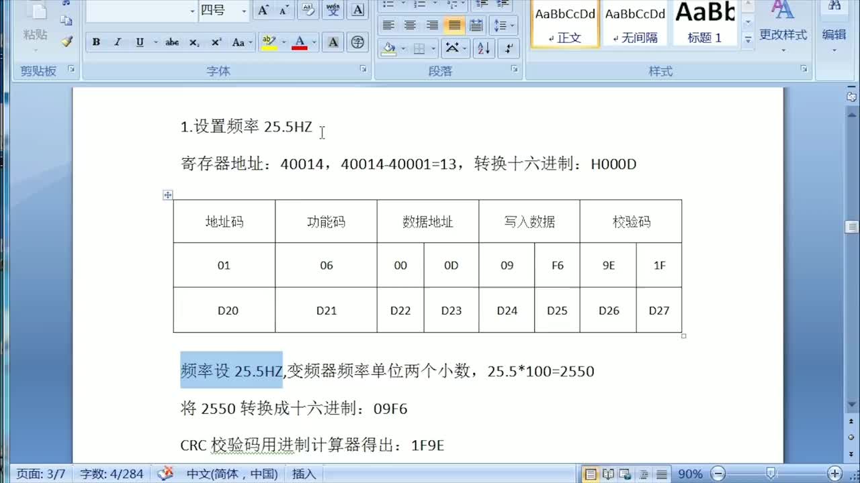Clear formatting with the eraser icon
Screen dimensions: 860x483
[308, 10]
